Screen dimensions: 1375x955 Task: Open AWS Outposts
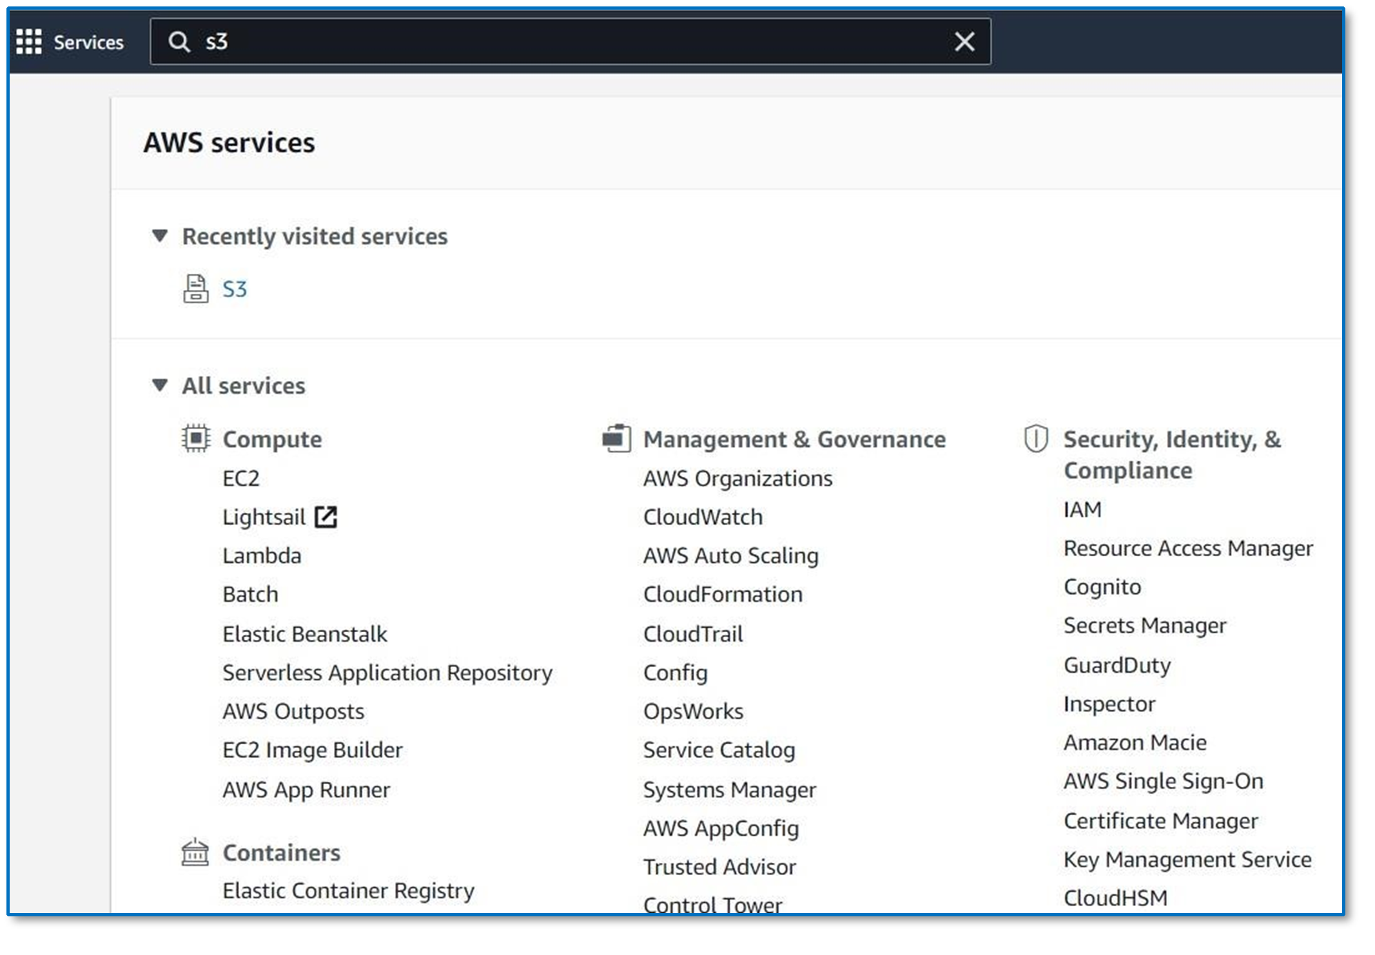pos(293,711)
